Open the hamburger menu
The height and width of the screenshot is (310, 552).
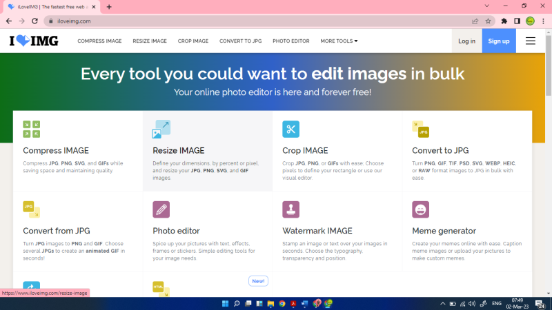530,41
